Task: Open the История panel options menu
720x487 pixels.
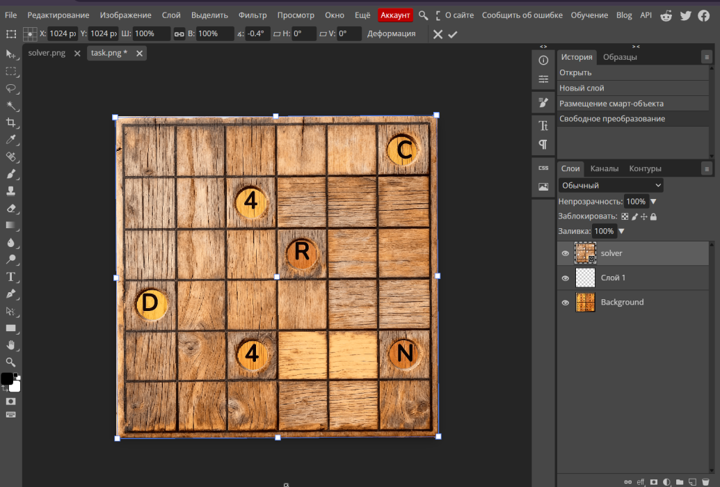Action: coord(707,57)
